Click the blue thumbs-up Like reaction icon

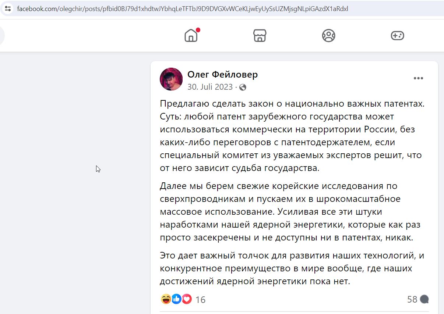click(176, 299)
